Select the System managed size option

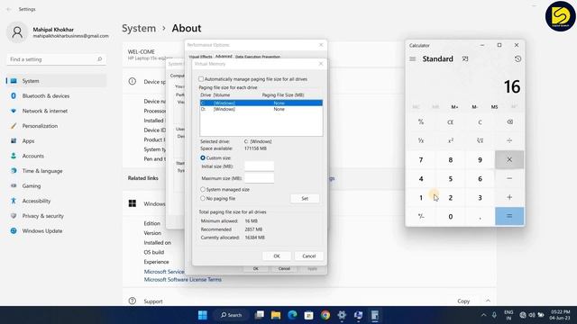click(203, 190)
